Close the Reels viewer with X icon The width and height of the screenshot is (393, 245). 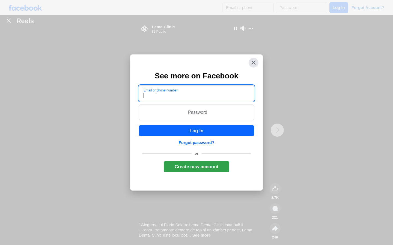point(9,21)
